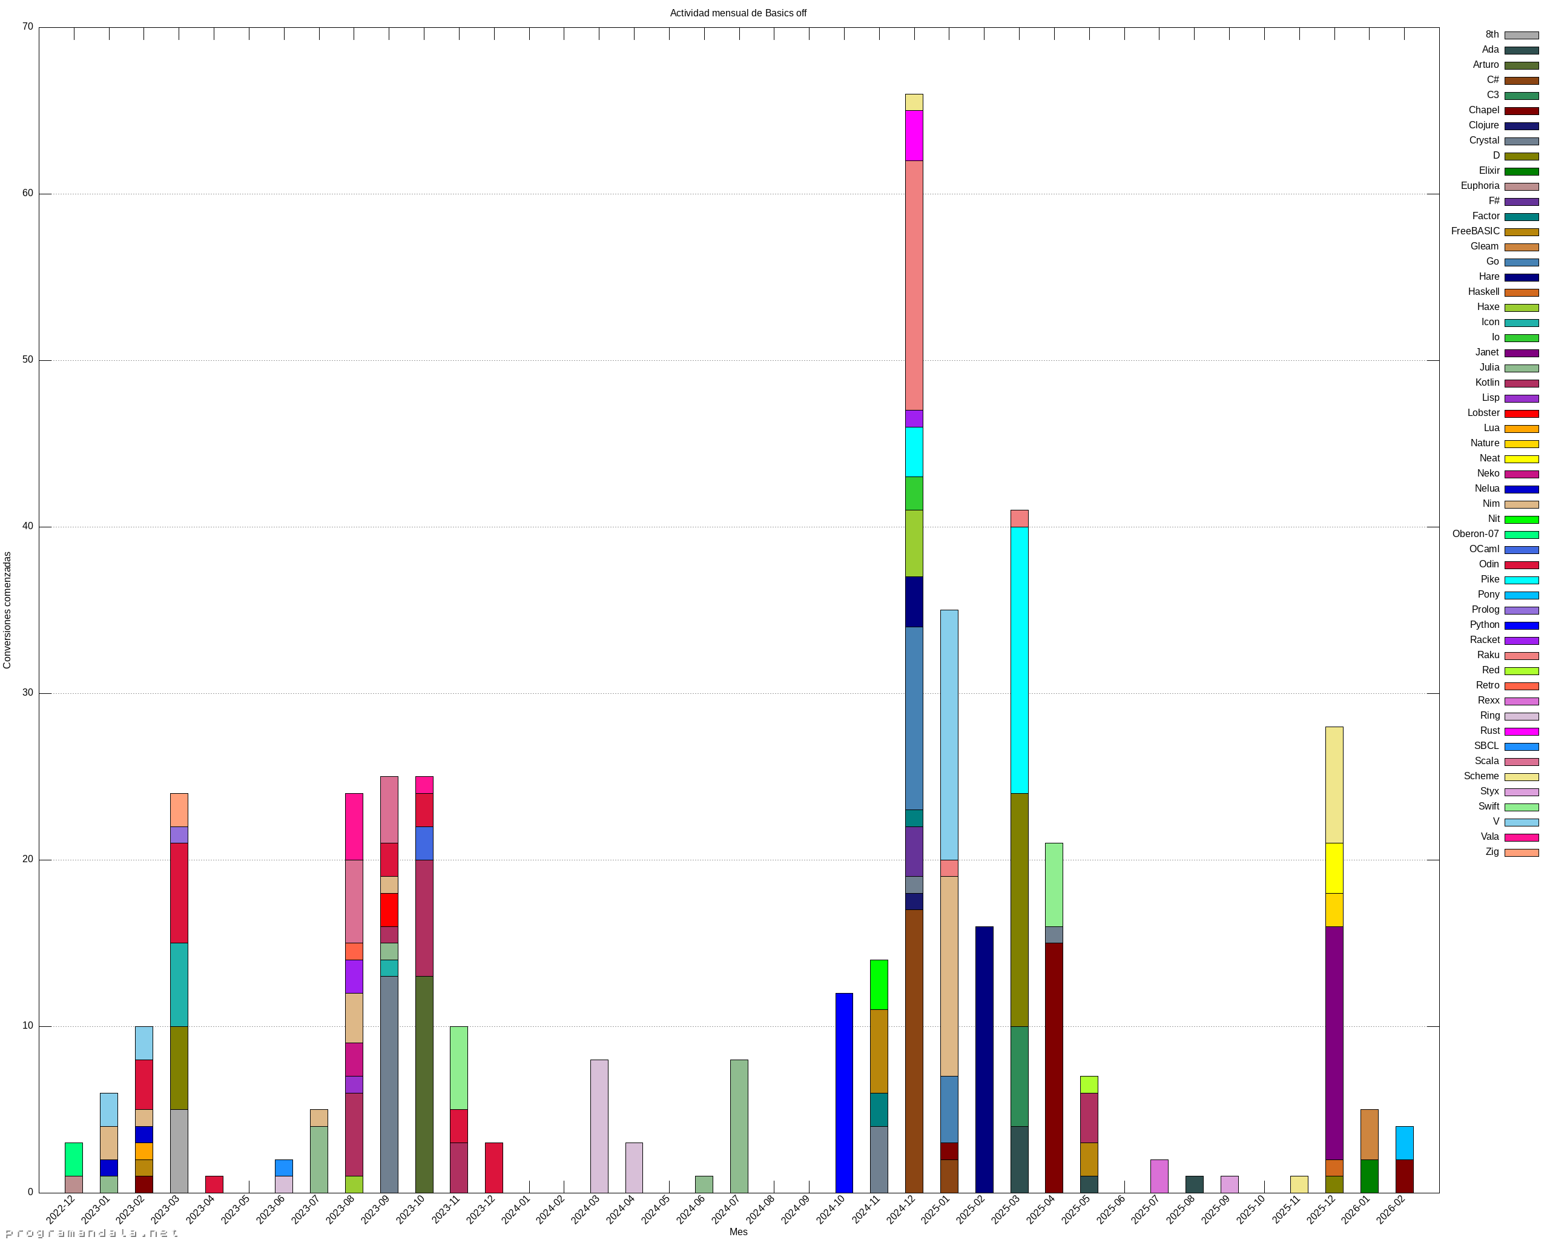Click the 2025-03 x-axis month label
This screenshot has width=1550, height=1240.
click(x=1006, y=1209)
